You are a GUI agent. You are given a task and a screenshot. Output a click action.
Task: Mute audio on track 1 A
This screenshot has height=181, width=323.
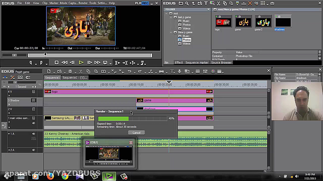pos(34,134)
